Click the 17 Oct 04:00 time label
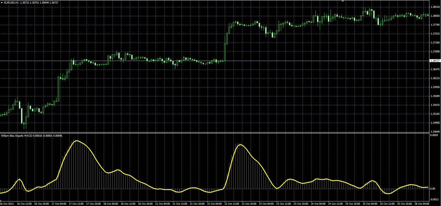 (59, 204)
